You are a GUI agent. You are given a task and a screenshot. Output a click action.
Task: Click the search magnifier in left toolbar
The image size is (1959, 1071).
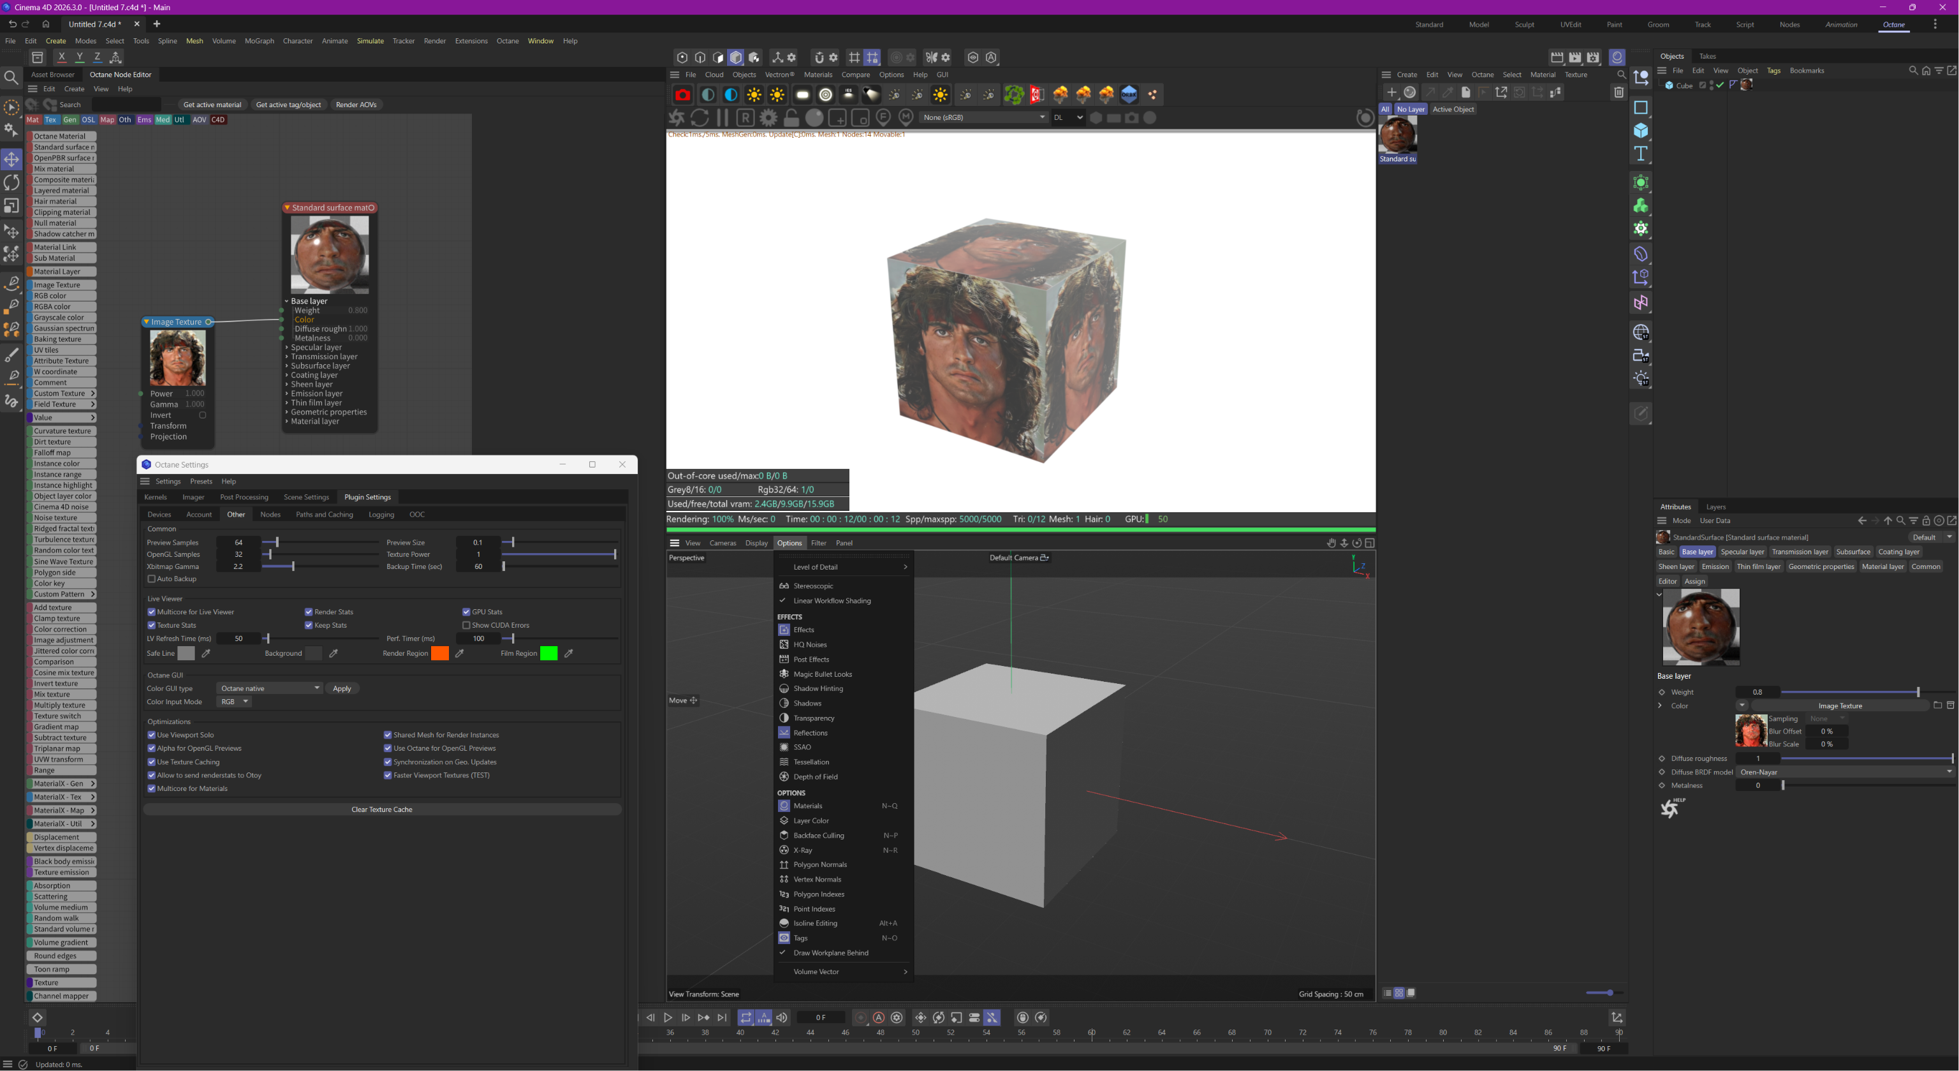coord(11,78)
